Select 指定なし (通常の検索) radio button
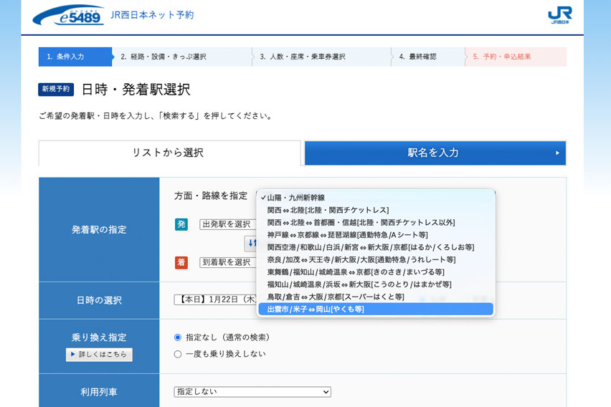Viewport: 611px width, 407px height. click(x=178, y=337)
